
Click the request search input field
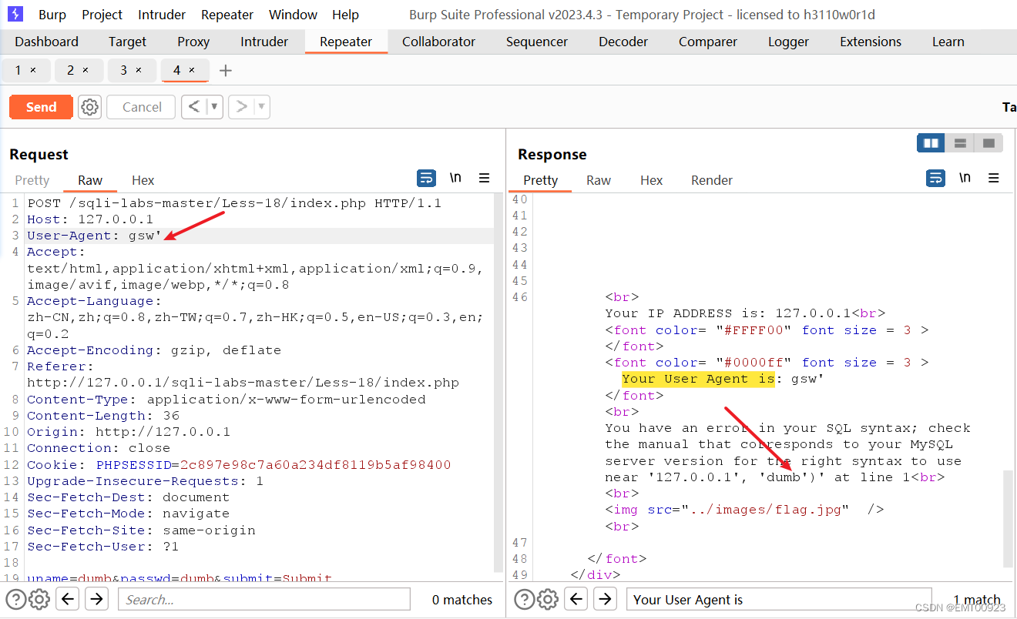click(x=263, y=599)
